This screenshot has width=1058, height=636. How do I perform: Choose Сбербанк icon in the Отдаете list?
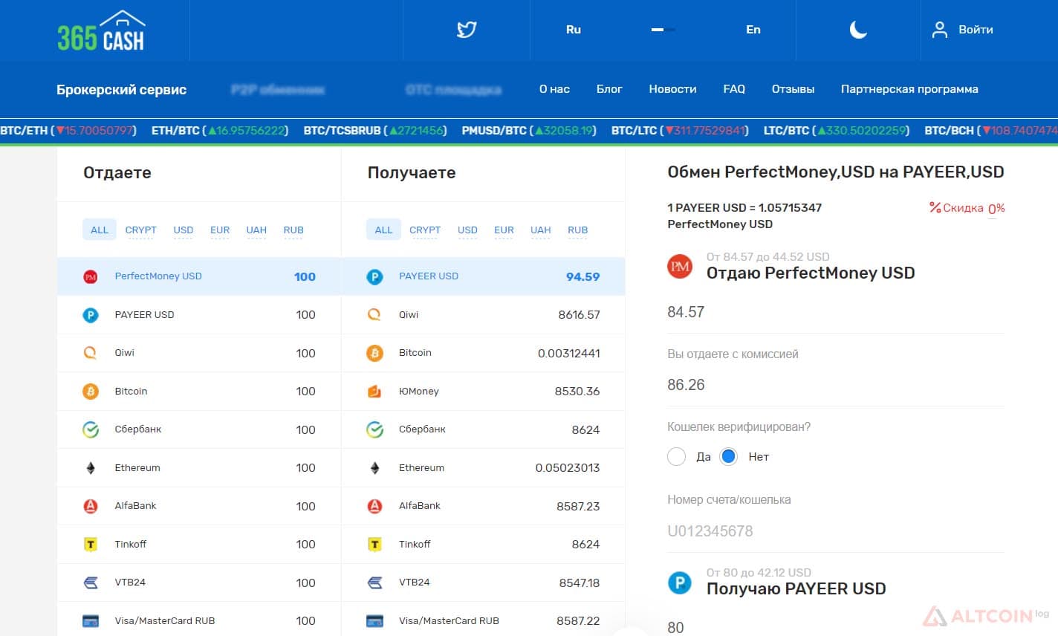point(91,429)
